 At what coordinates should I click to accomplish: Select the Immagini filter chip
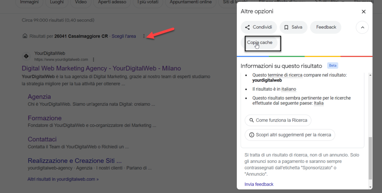click(x=29, y=3)
